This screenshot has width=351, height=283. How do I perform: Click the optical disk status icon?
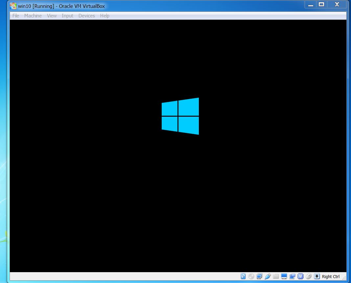point(251,276)
